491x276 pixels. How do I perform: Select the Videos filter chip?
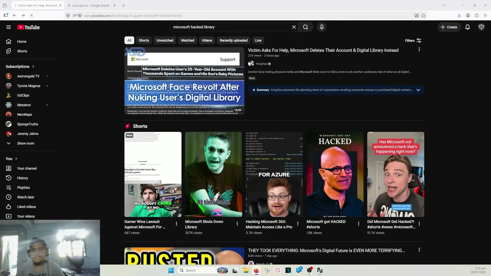[x=207, y=40]
